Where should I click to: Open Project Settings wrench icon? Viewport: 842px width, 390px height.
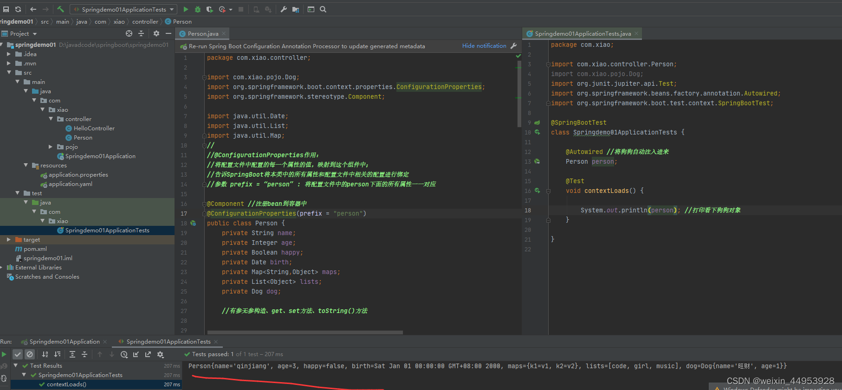click(x=284, y=9)
